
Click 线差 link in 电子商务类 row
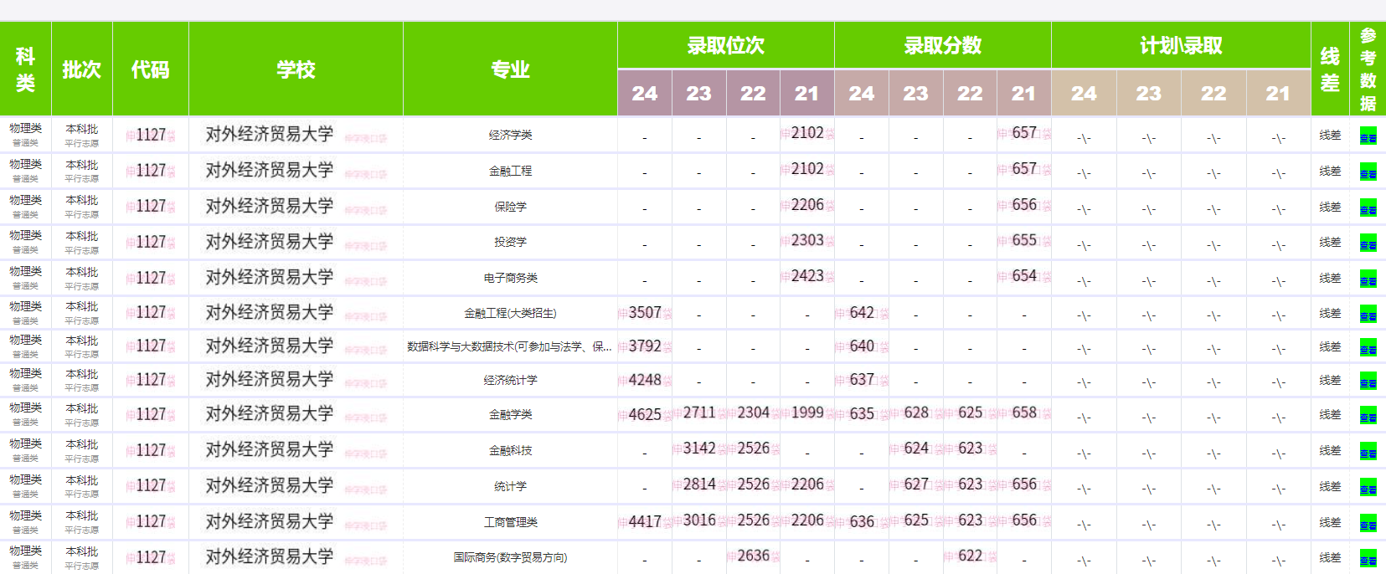[x=1330, y=278]
